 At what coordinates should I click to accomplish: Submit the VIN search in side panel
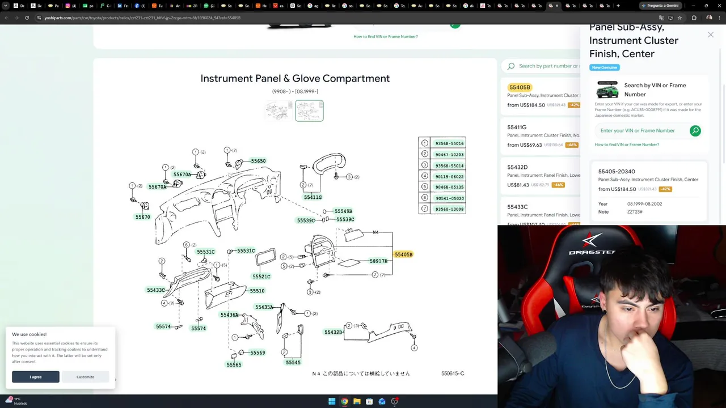[x=695, y=131]
